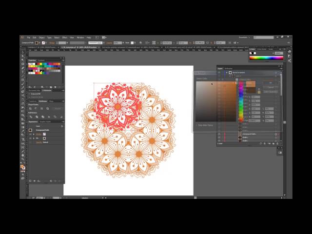
Task: Switch to Swatches panel tab
Action: click(32, 60)
